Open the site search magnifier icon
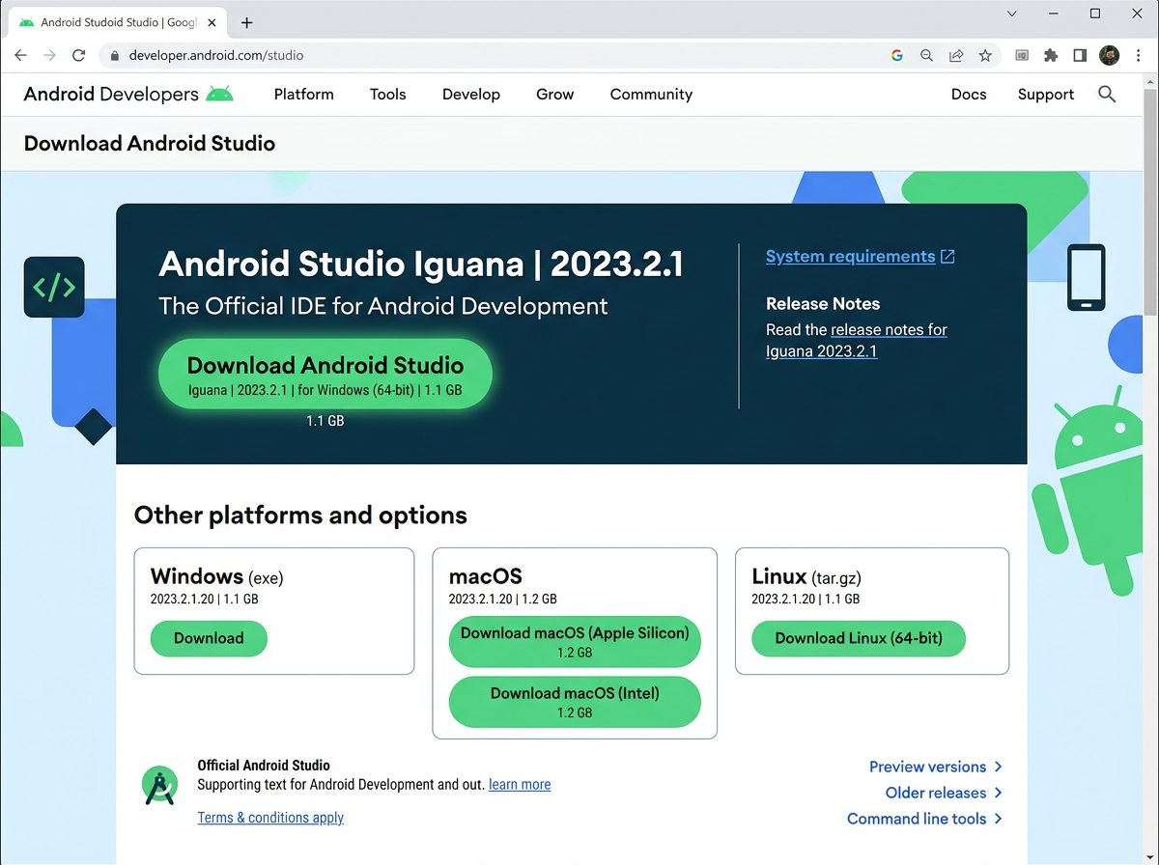This screenshot has height=865, width=1159. (x=1107, y=94)
